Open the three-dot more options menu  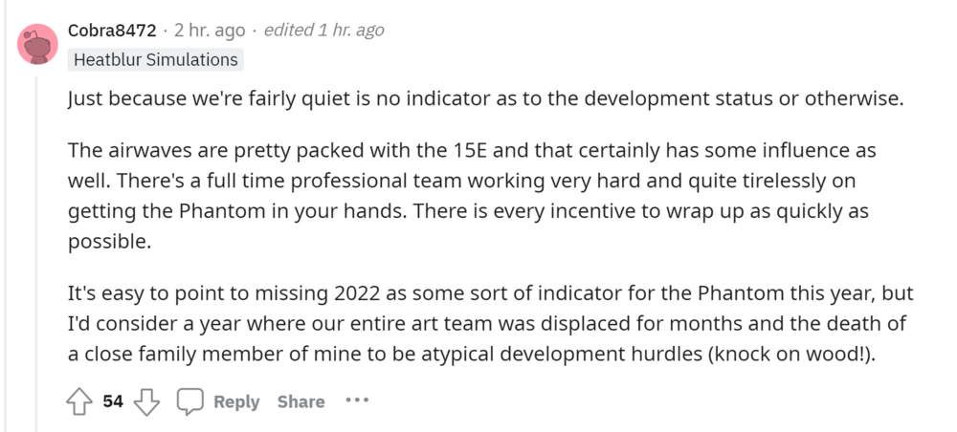click(357, 400)
